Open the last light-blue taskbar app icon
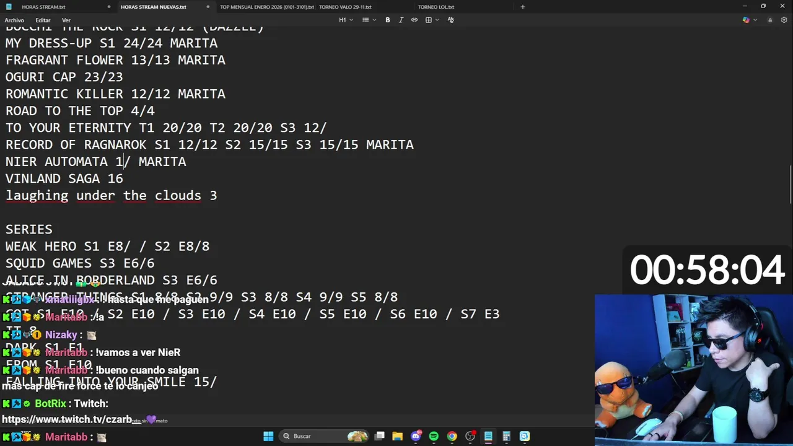Image resolution: width=793 pixels, height=446 pixels. (x=525, y=436)
